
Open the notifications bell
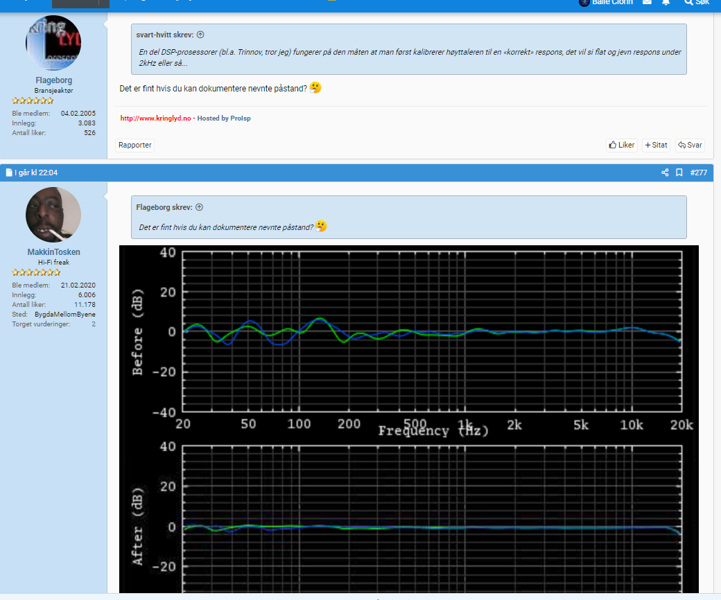click(x=666, y=3)
